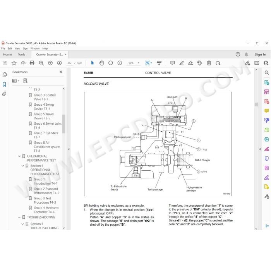Screen dimensions: 271x271
Task: Switch to the Home tab
Action: click(x=7, y=55)
